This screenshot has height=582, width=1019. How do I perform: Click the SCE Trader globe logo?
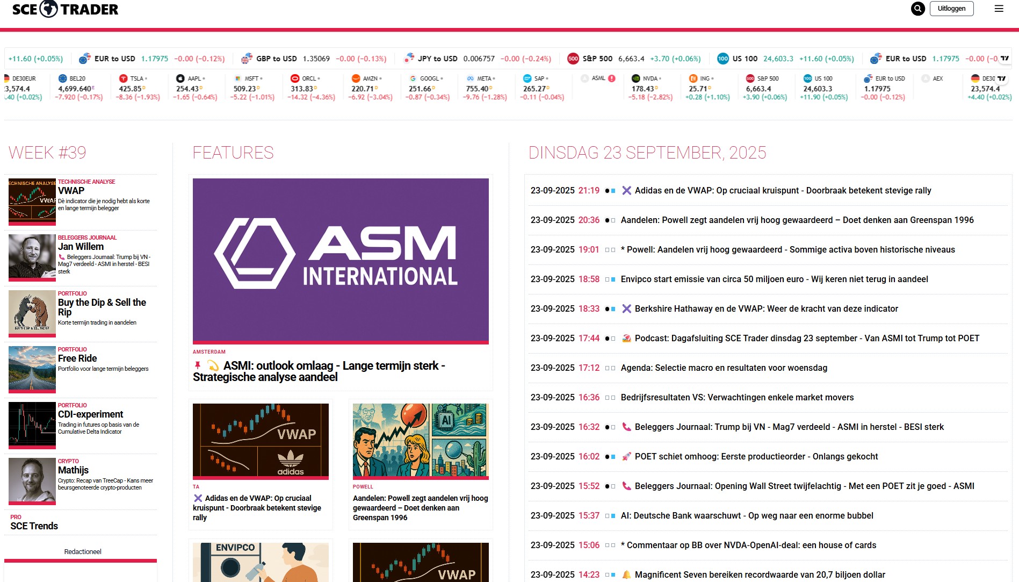49,9
